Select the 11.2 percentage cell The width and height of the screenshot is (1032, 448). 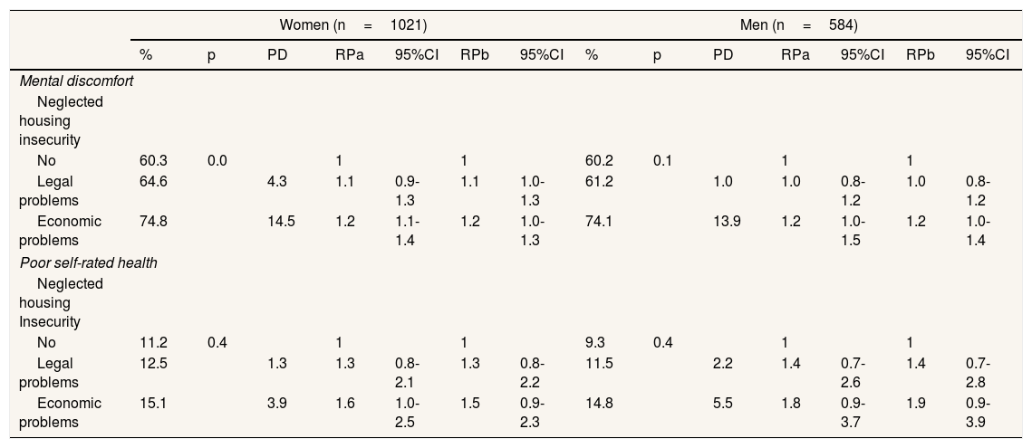coord(153,343)
